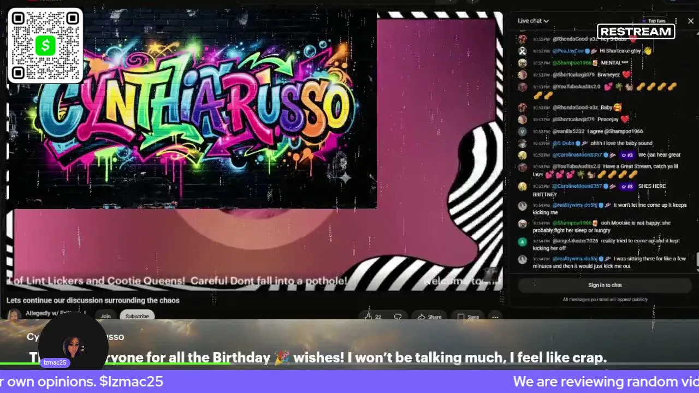
Task: Click the avatar beside the 'Baby' message
Action: [523, 108]
